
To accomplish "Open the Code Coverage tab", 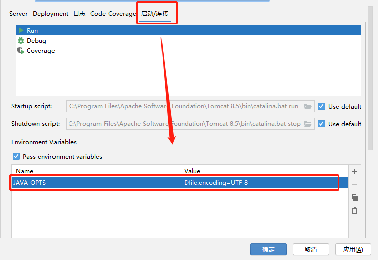I will 113,14.
